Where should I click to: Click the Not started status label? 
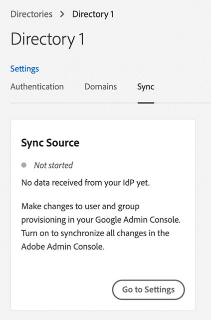click(x=53, y=165)
